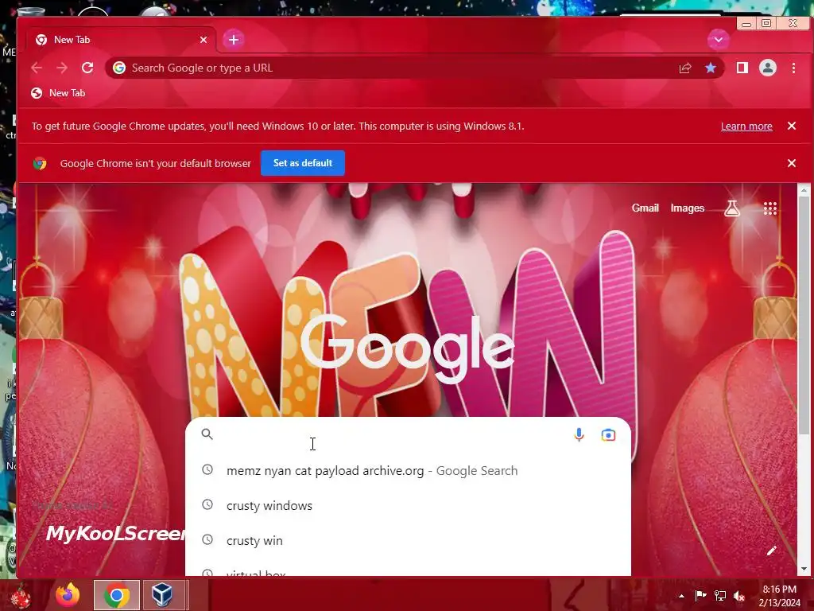Open the Google apps grid
Screen dimensions: 814x611
click(770, 208)
